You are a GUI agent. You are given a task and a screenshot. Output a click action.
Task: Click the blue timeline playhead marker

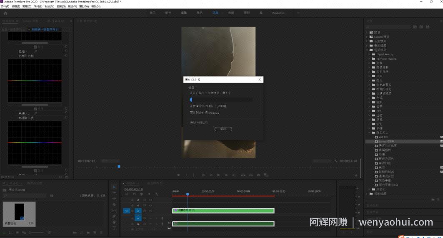187,194
